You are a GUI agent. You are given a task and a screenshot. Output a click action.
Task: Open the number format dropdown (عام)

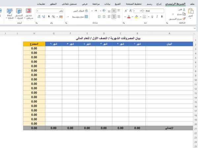[37, 11]
